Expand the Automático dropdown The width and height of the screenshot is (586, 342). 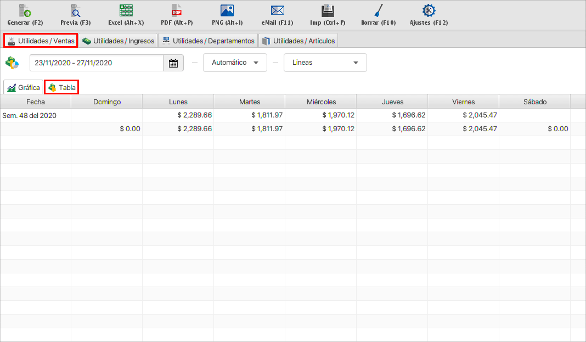click(235, 63)
